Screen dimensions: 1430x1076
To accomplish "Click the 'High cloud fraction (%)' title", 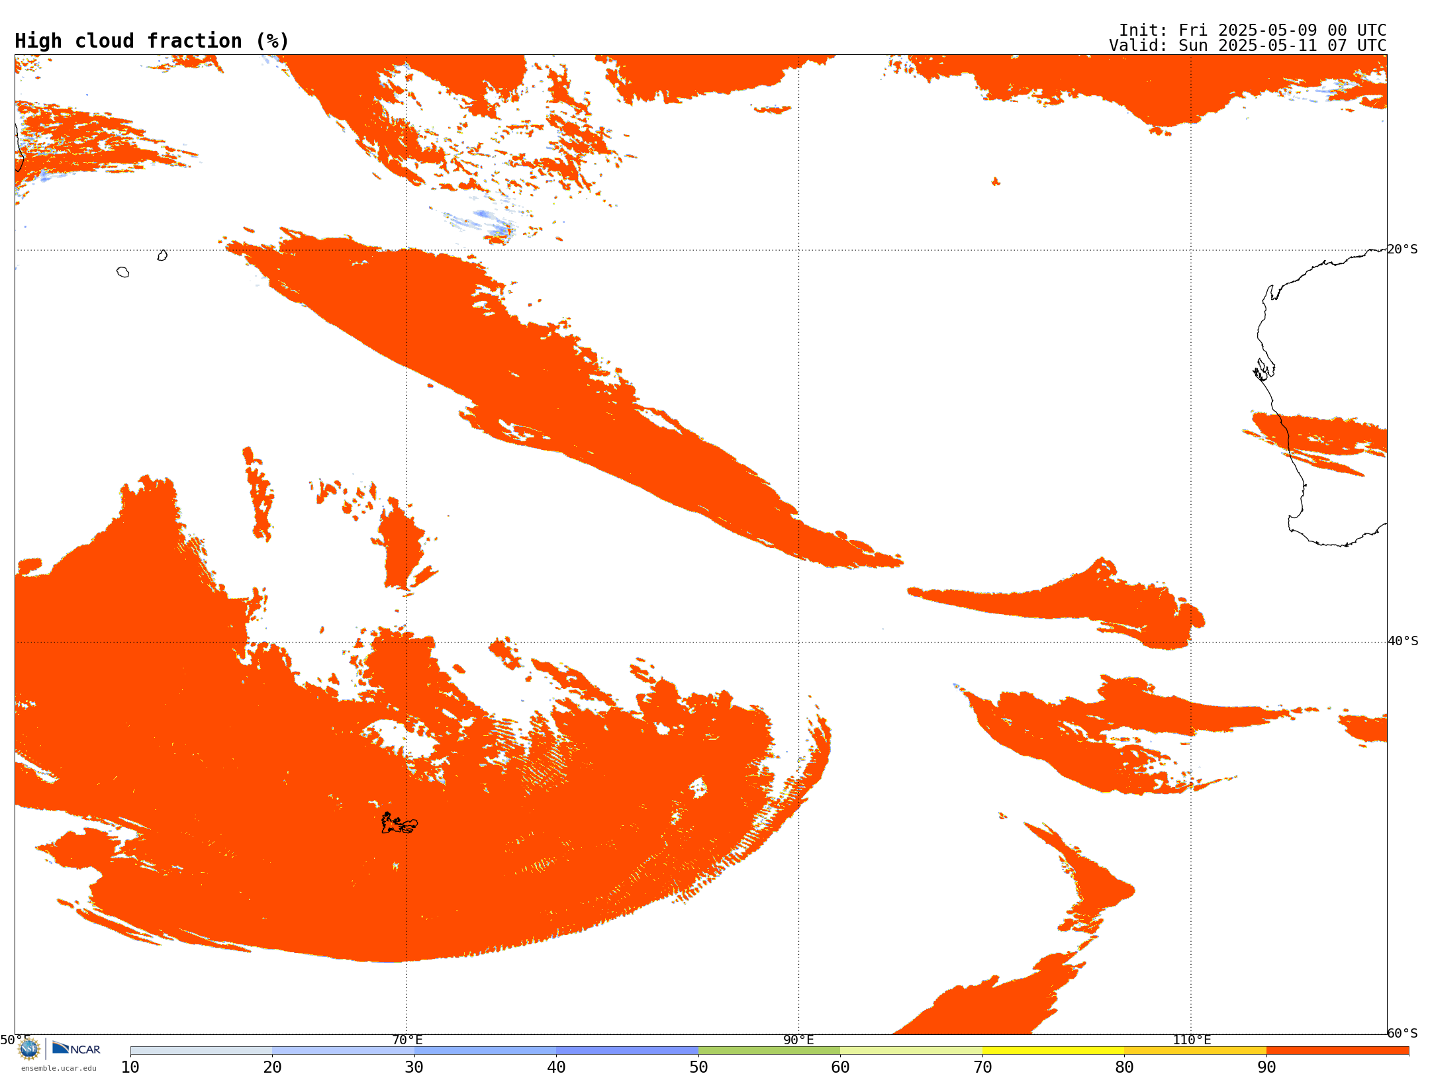I will coord(152,41).
